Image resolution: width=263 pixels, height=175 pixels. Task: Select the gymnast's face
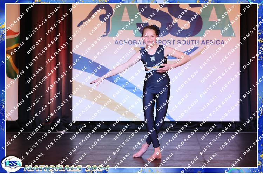click(x=149, y=36)
